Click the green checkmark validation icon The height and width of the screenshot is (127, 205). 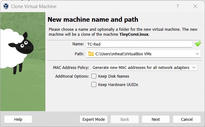pos(198,44)
